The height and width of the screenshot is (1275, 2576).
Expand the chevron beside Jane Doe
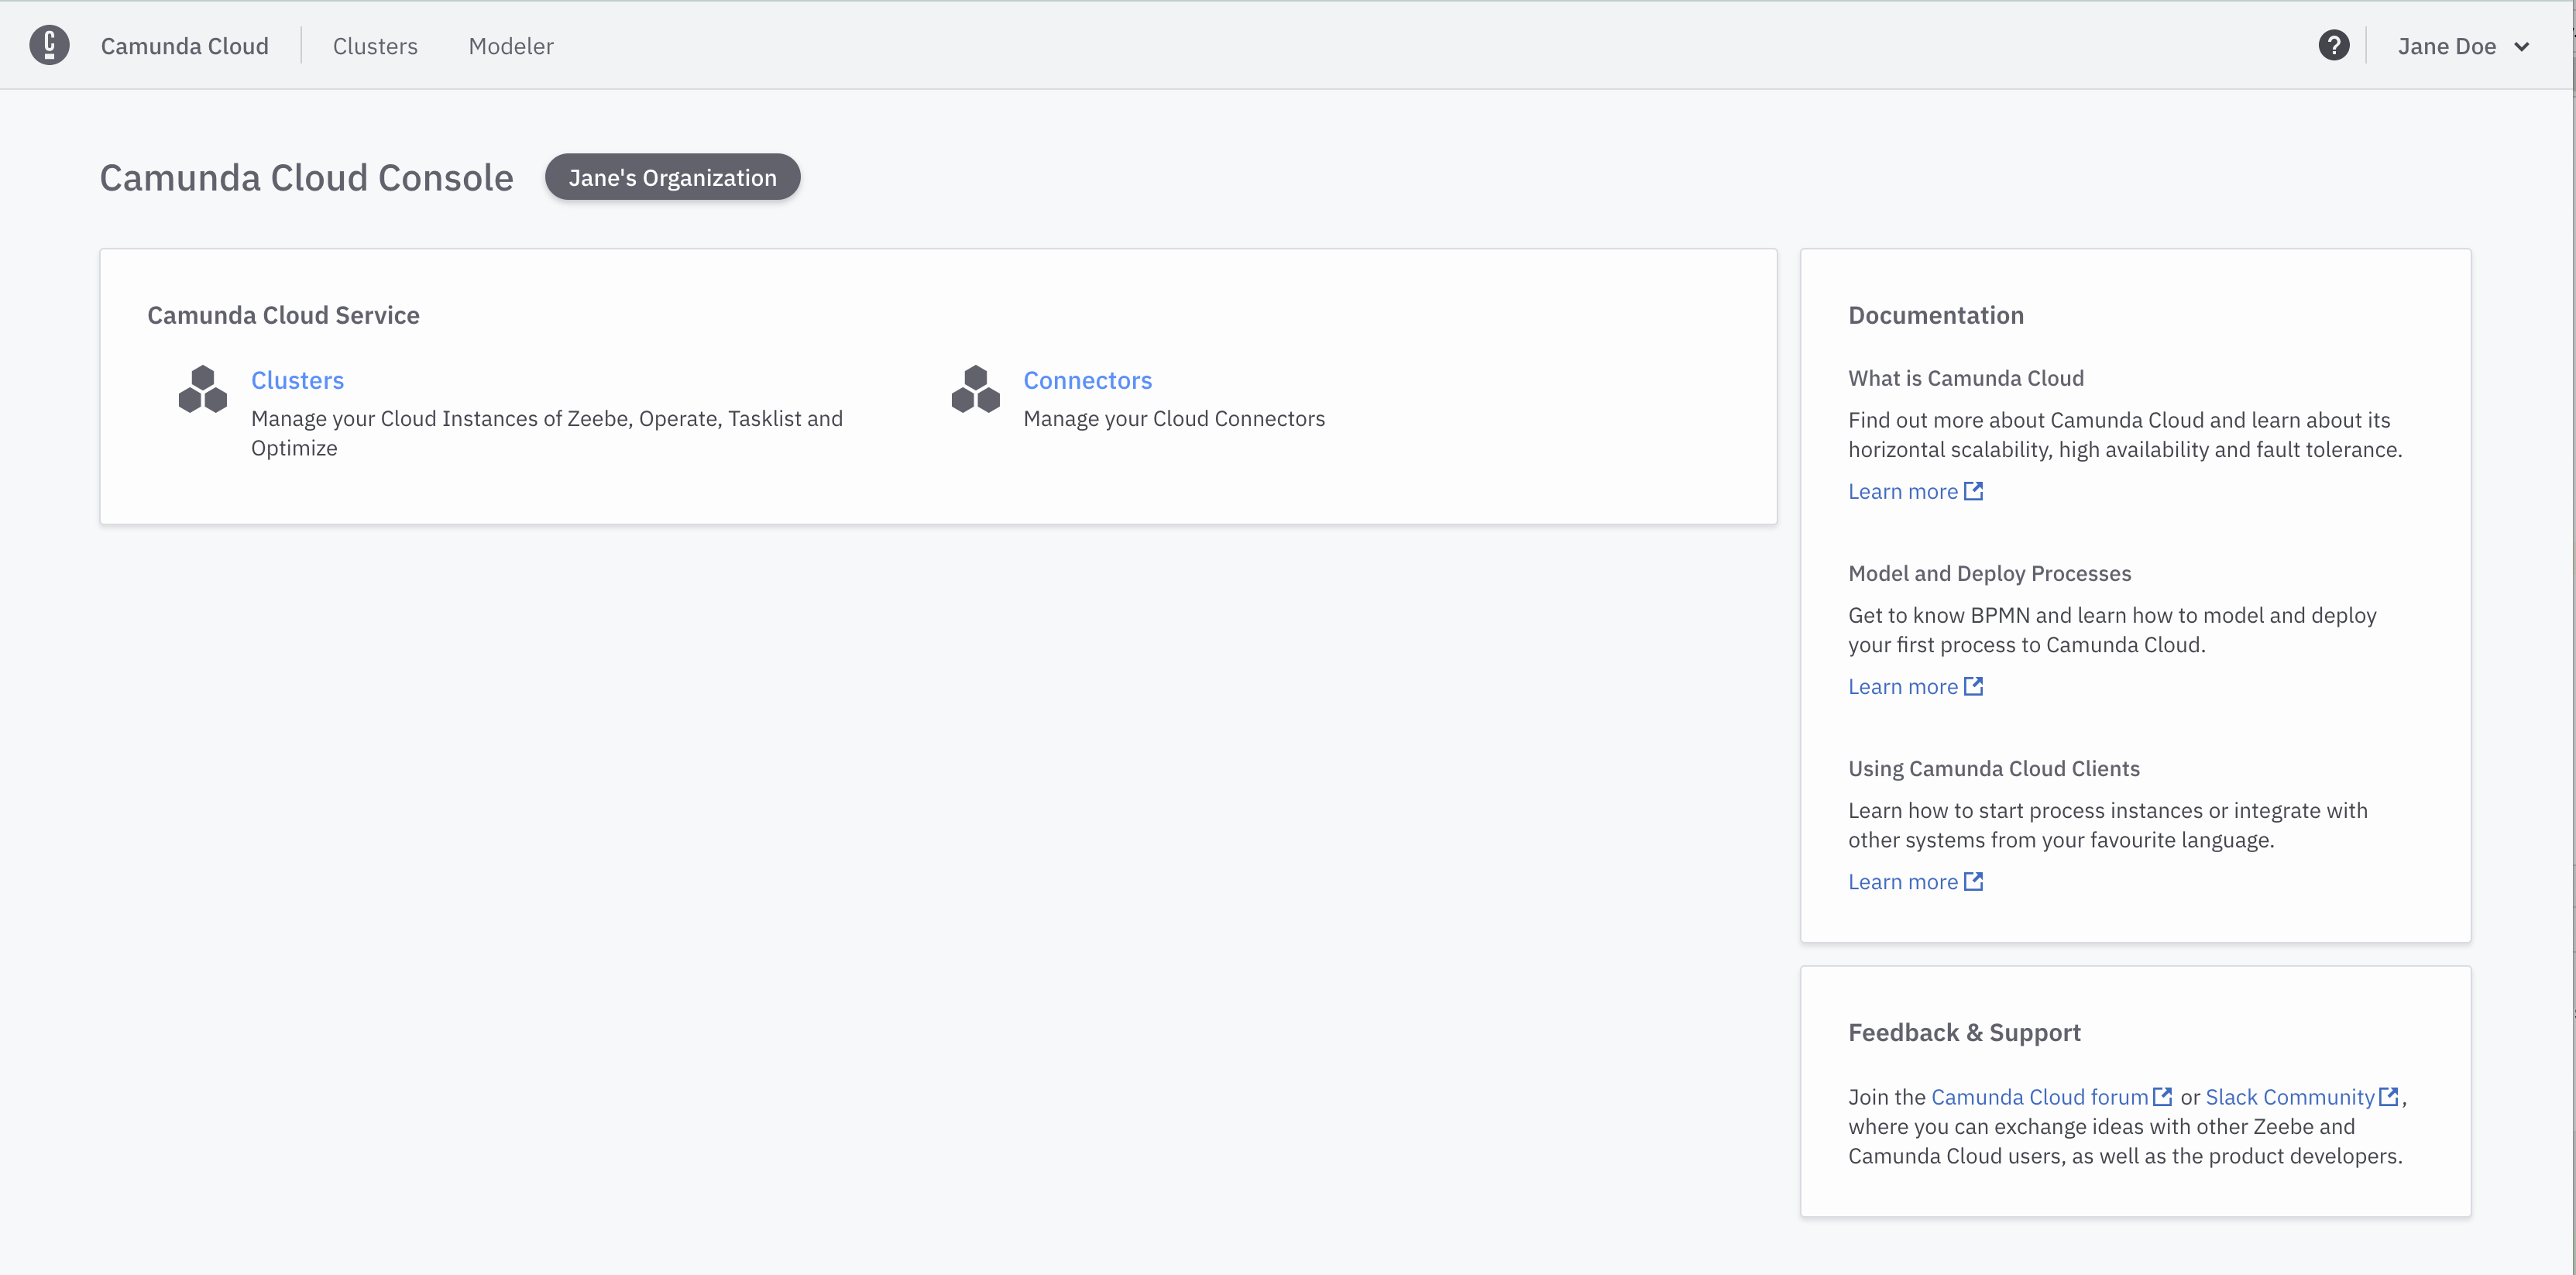(x=2522, y=46)
